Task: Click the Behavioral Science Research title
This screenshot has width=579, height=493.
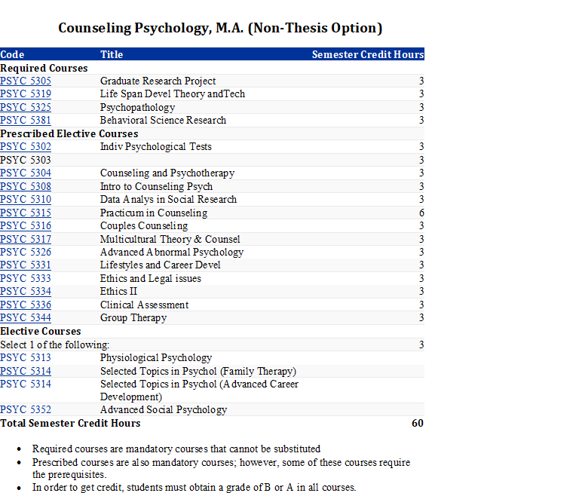Action: tap(163, 120)
